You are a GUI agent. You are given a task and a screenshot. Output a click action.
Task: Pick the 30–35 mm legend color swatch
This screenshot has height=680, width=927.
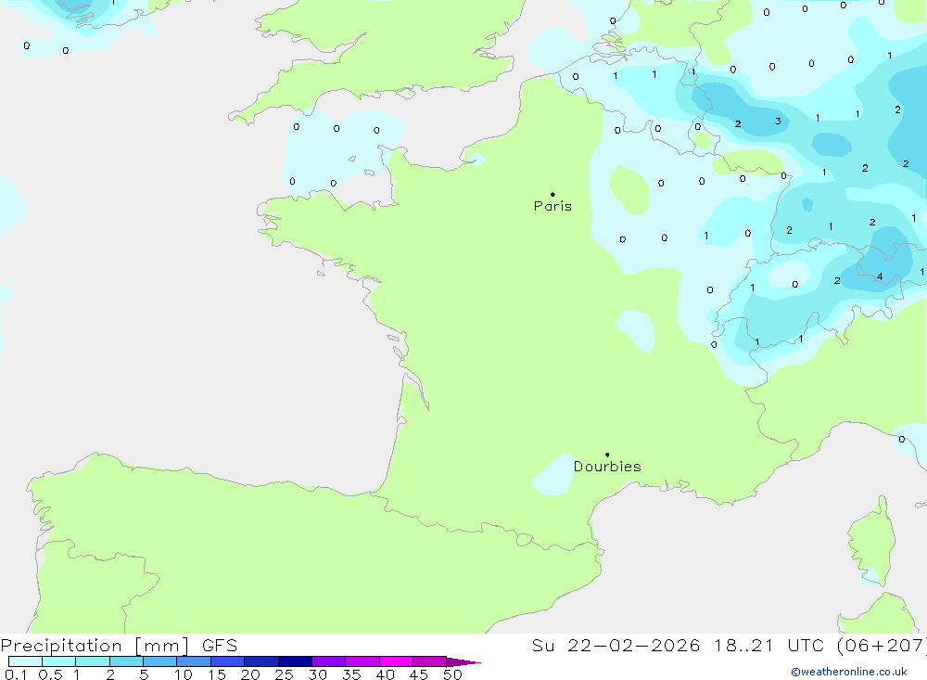pyautogui.click(x=328, y=661)
